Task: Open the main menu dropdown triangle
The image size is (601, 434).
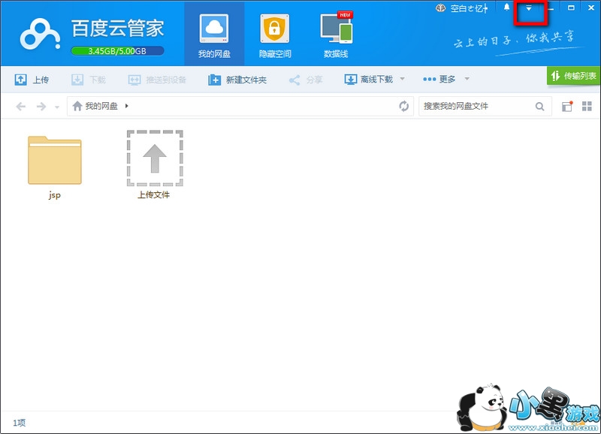Action: [x=529, y=8]
